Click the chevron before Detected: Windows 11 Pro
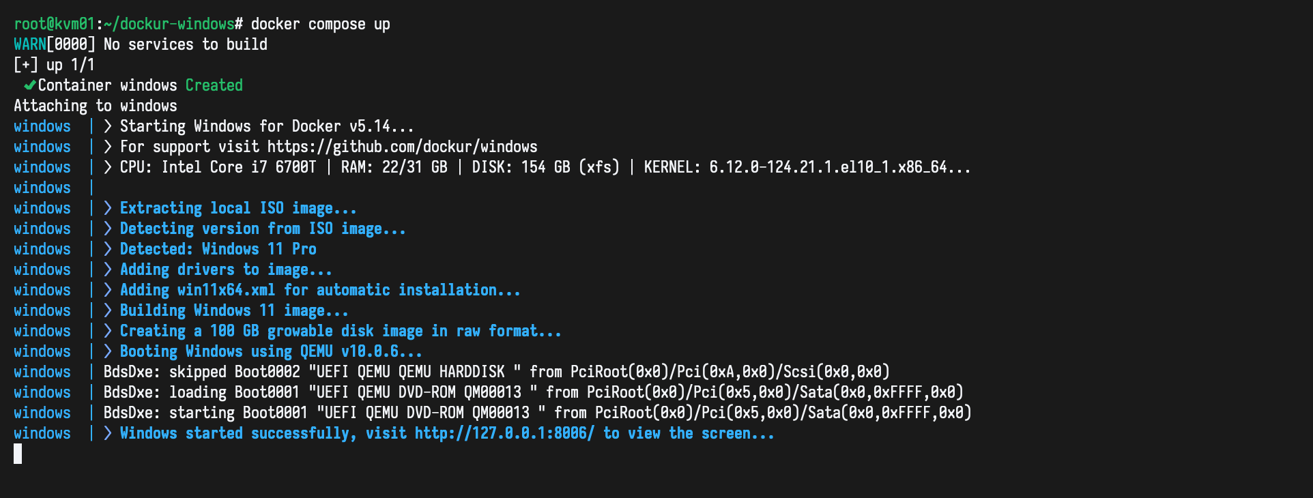1313x498 pixels. tap(108, 249)
